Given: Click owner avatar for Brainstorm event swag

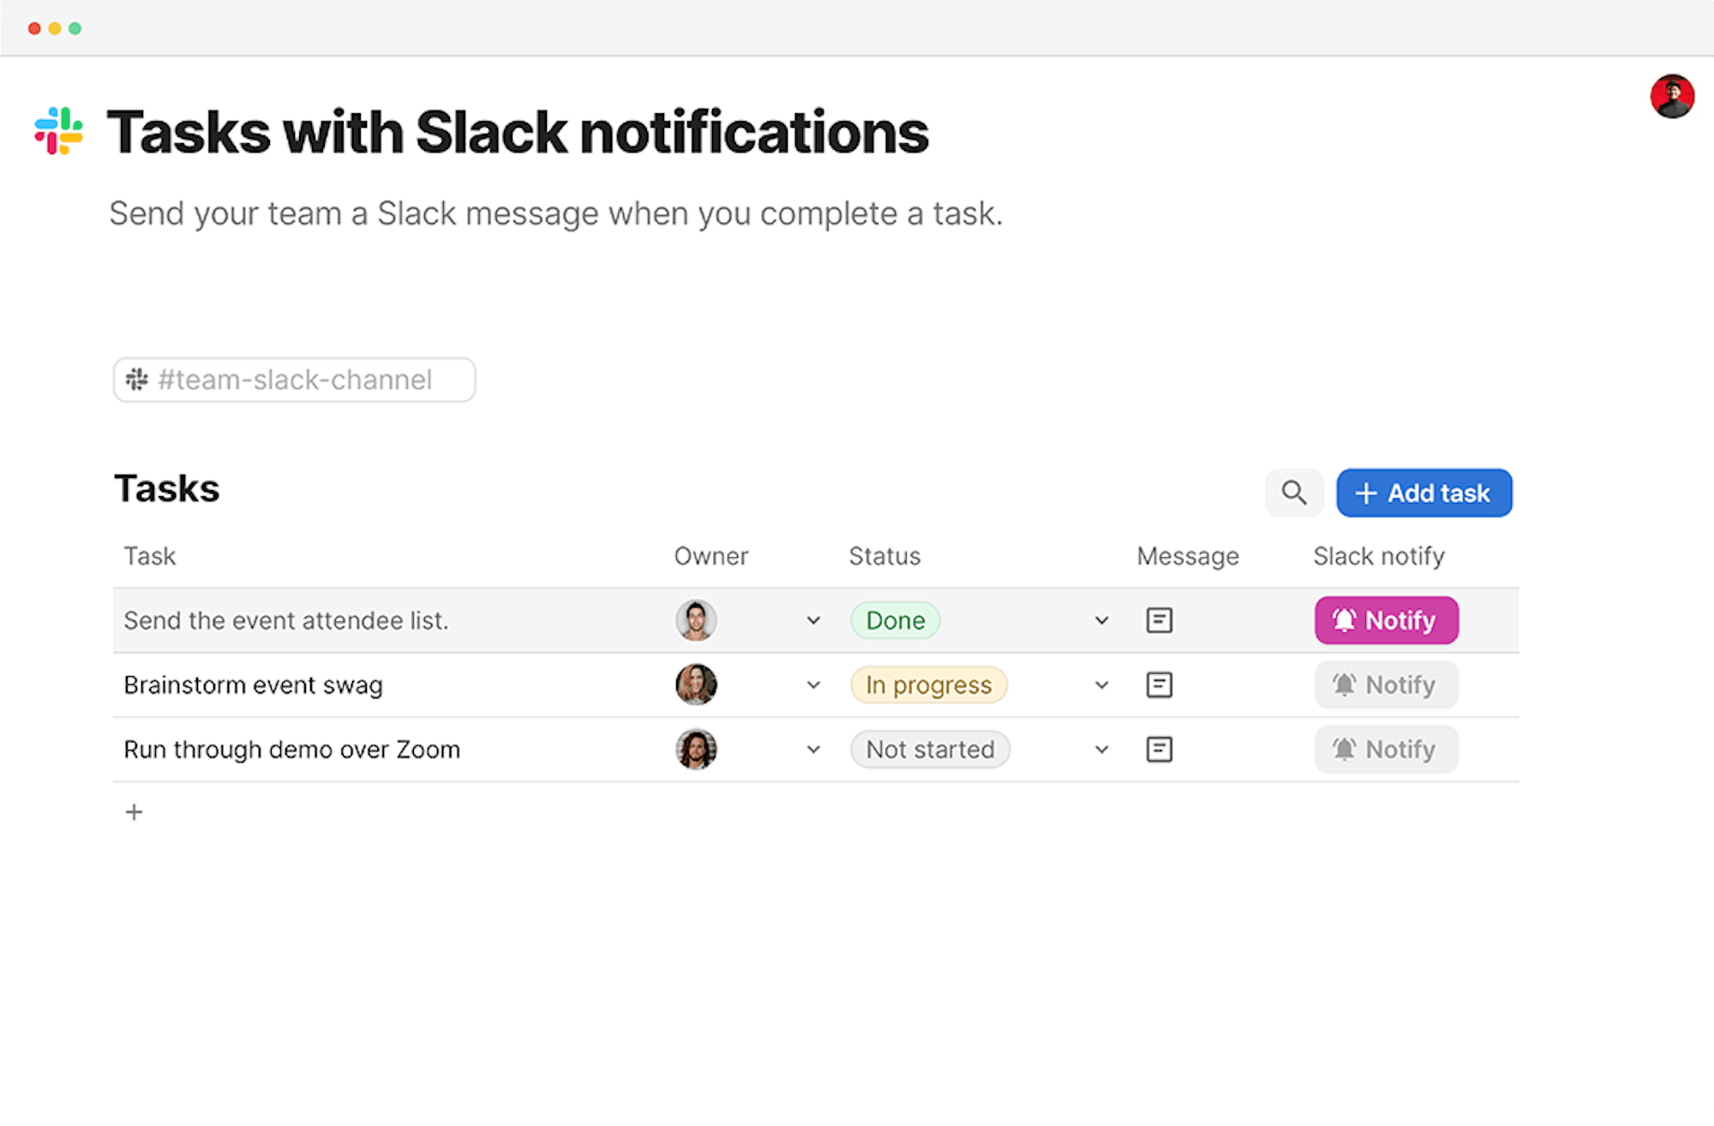Looking at the screenshot, I should [696, 685].
